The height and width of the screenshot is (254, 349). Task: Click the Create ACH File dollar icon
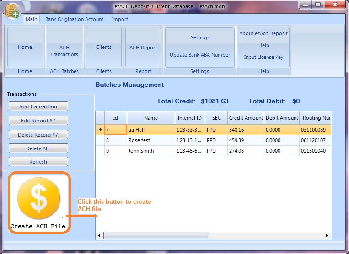click(38, 200)
